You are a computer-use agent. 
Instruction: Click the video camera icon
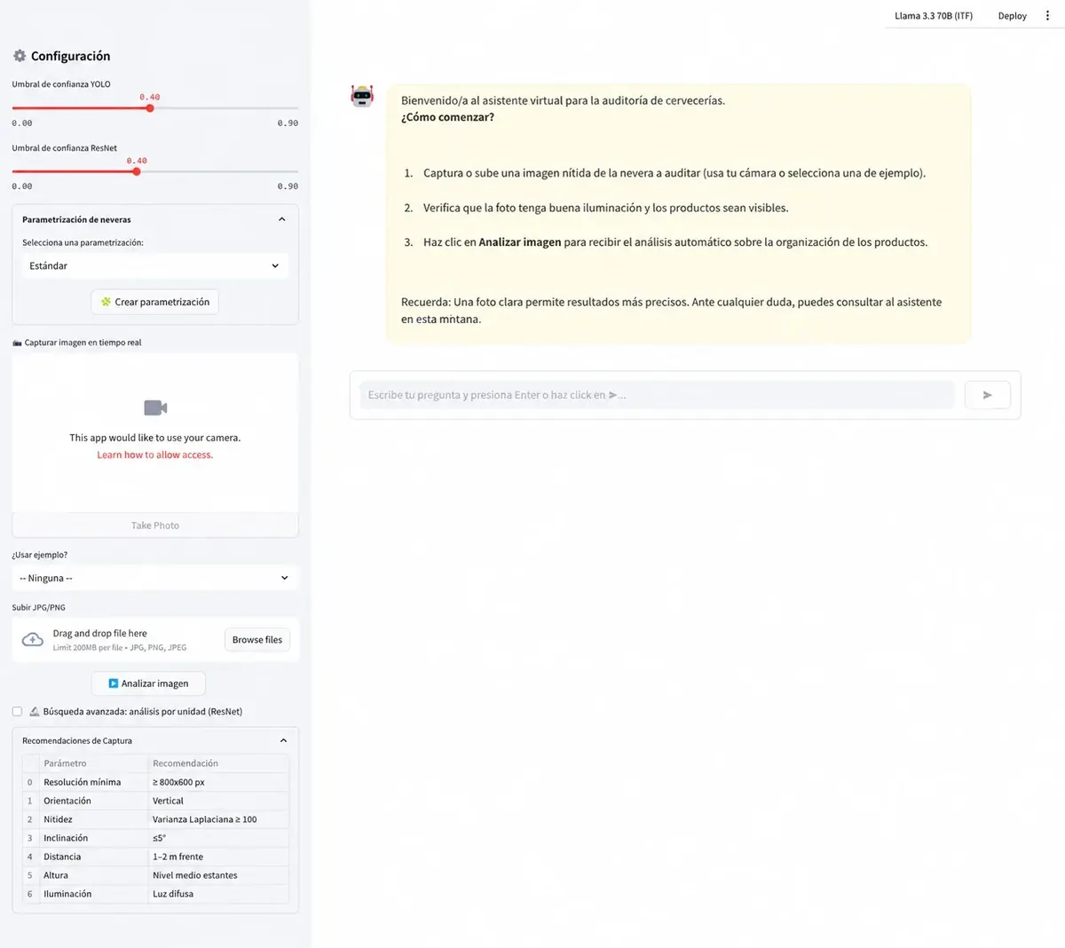click(155, 407)
